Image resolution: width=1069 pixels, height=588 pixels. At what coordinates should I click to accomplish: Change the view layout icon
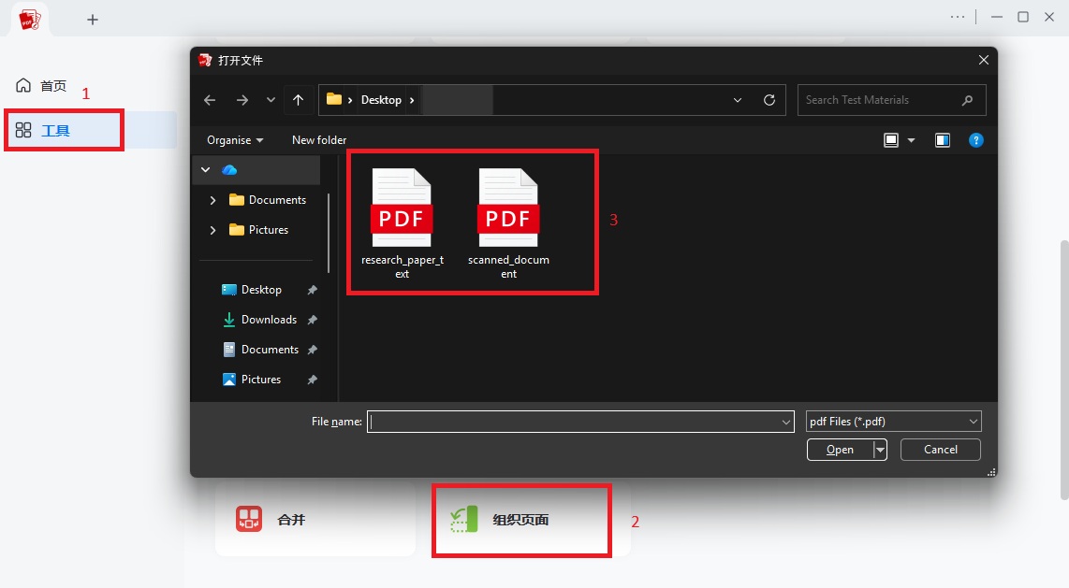[x=891, y=140]
